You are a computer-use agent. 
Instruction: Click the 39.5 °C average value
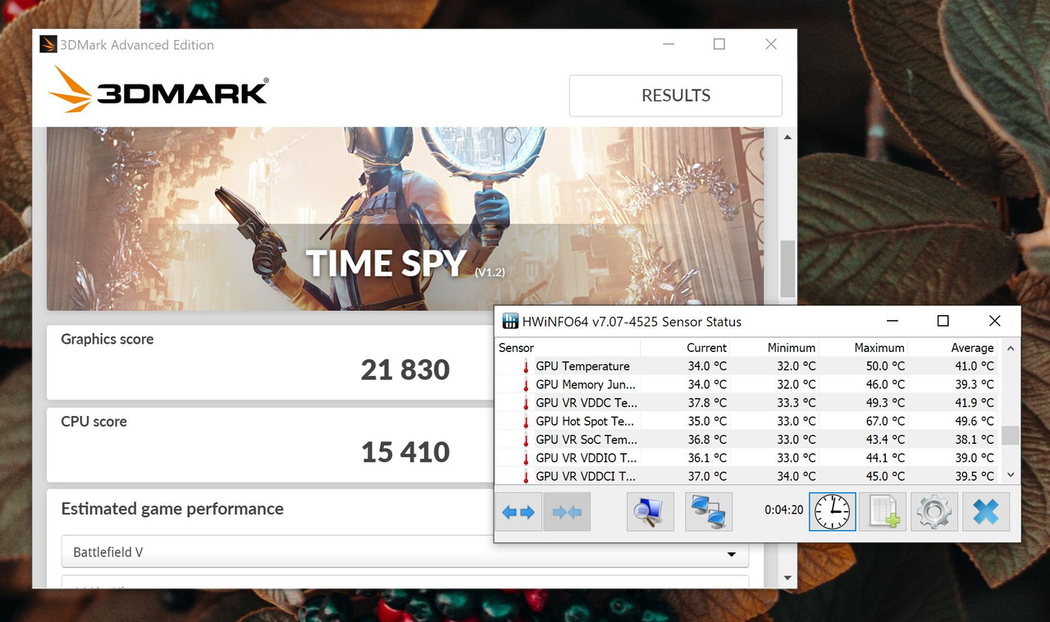click(974, 476)
